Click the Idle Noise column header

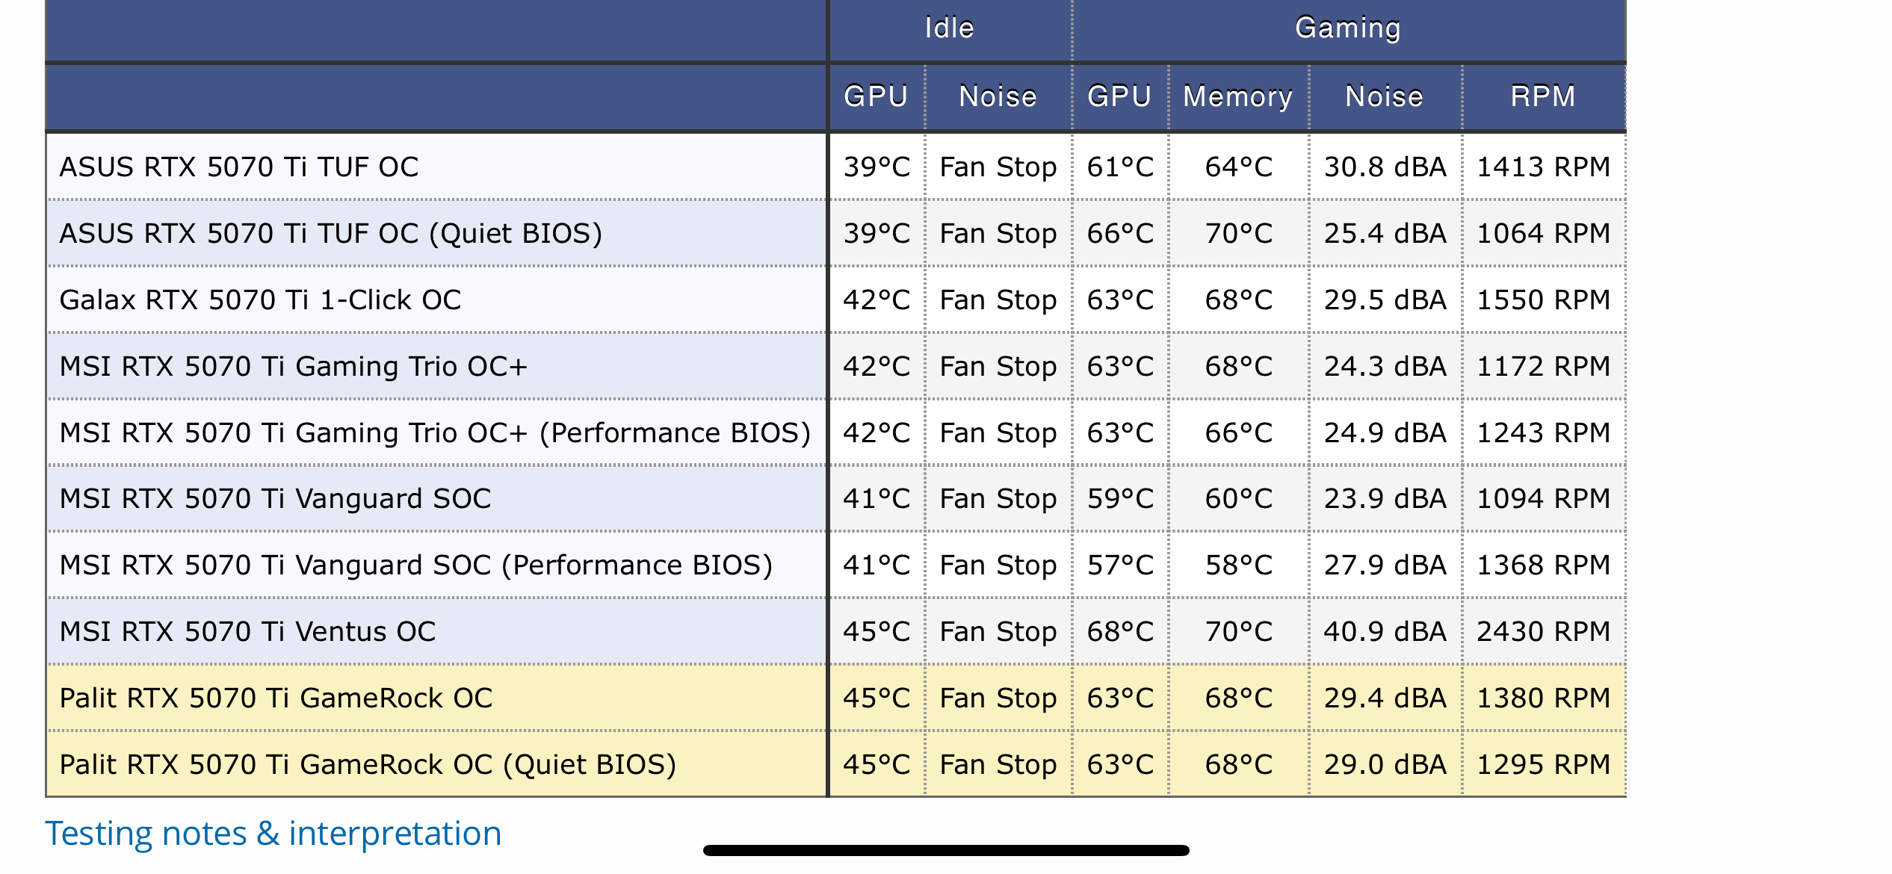tap(998, 96)
